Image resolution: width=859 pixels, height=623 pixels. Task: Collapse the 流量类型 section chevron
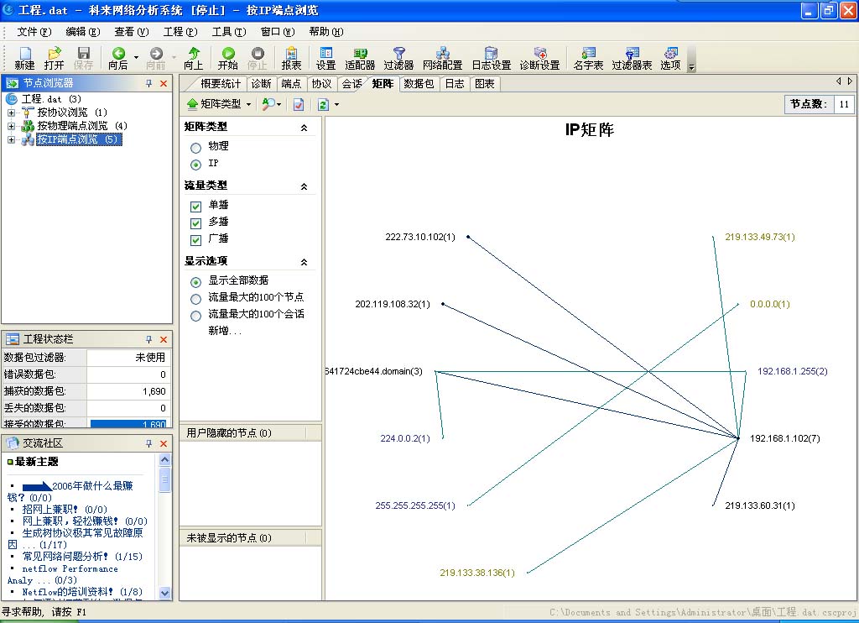[x=304, y=186]
